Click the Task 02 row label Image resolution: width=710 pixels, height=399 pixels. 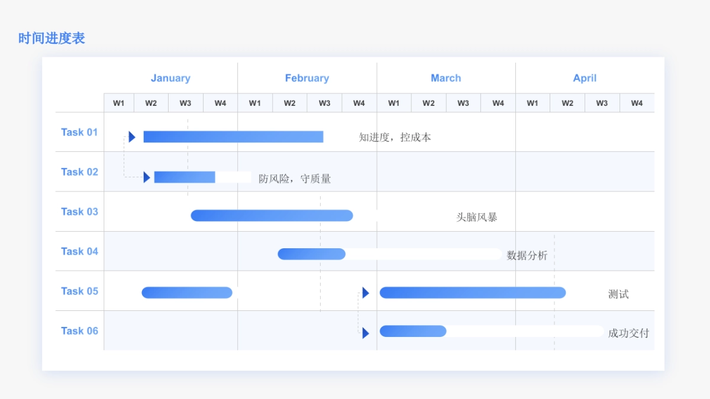79,172
